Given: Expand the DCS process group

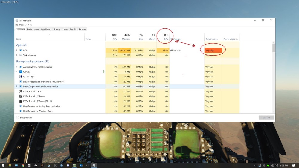Looking at the screenshot, I should [16, 50].
